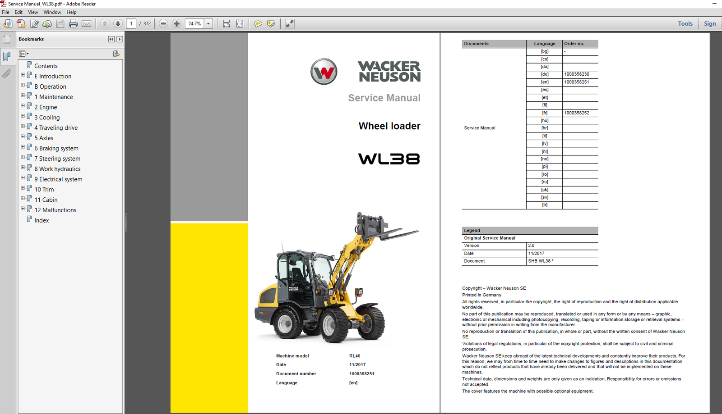Open the Attachments panel paperclip
This screenshot has height=414, width=722.
(7, 73)
